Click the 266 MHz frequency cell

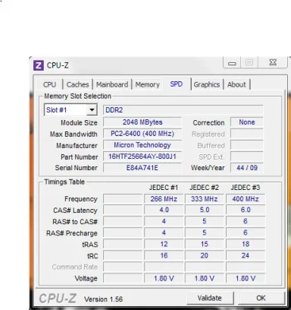click(x=164, y=199)
